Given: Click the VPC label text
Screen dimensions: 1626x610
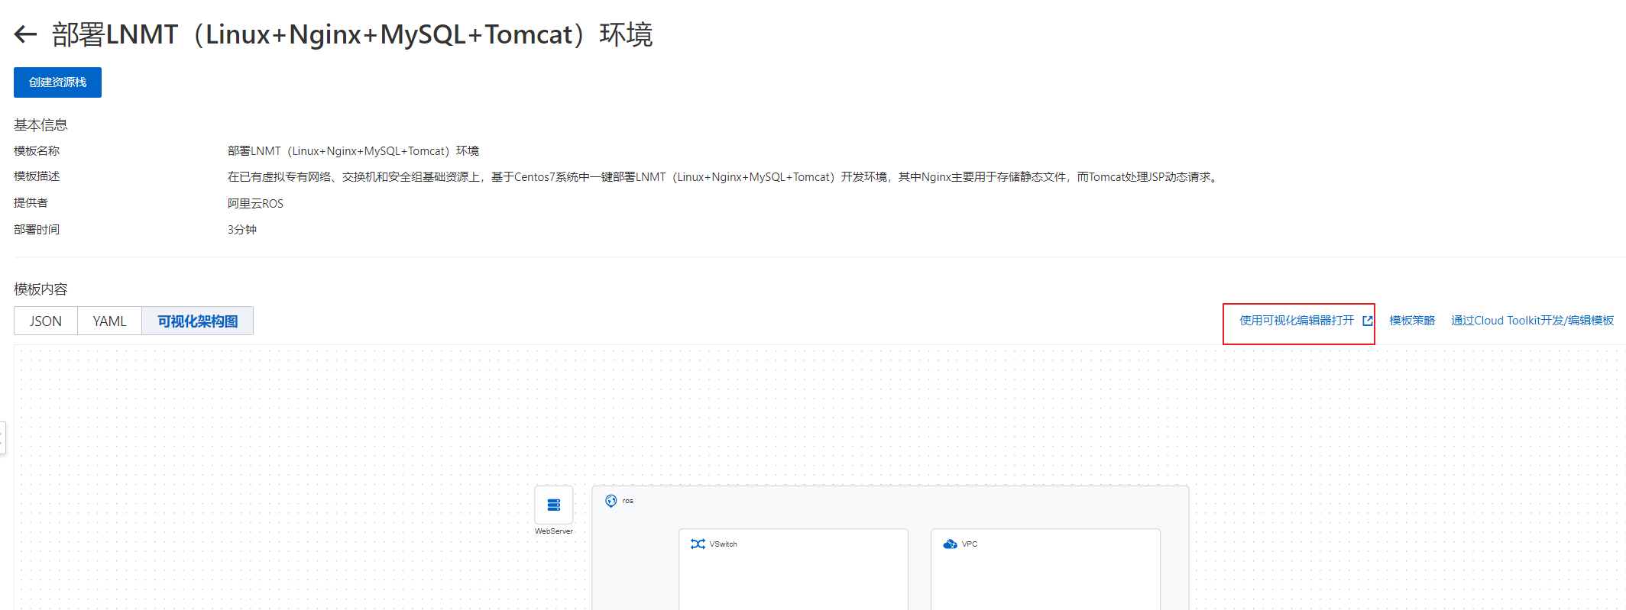Looking at the screenshot, I should click(970, 544).
